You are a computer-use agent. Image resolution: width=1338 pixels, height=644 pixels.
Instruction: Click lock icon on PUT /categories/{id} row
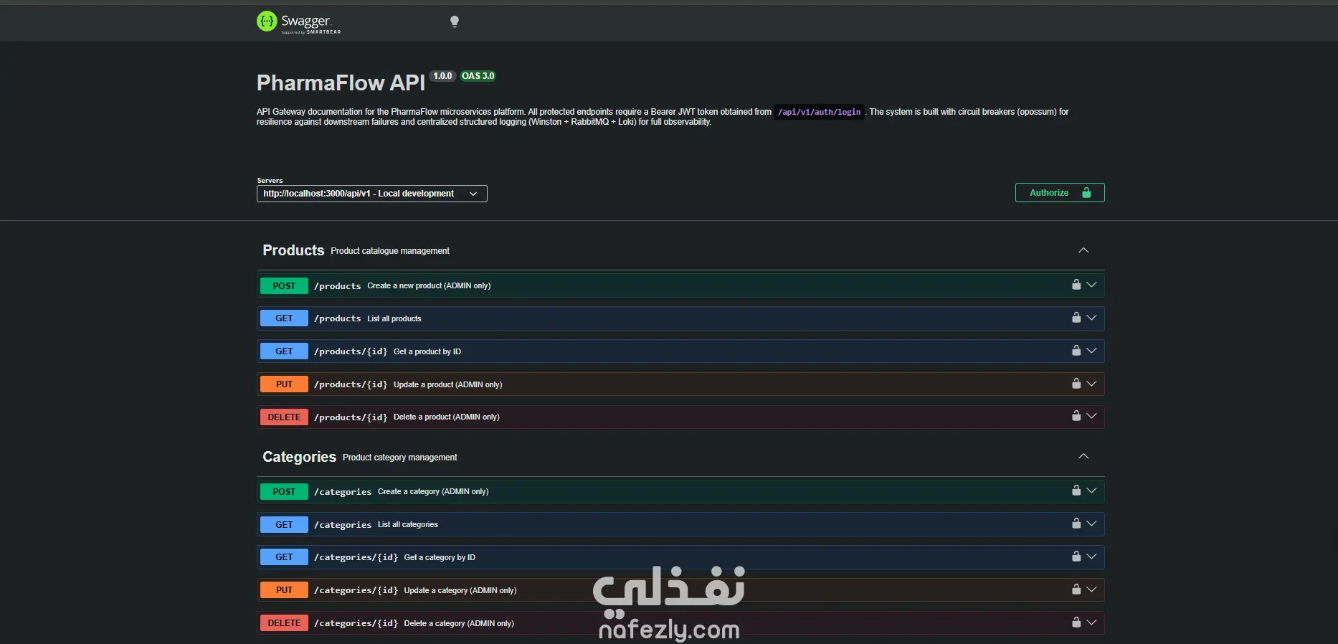1076,589
